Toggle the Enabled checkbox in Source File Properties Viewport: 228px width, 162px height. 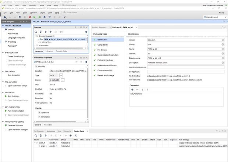coord(36,66)
